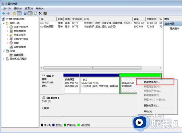Image resolution: width=182 pixels, height=133 pixels.
Task: Open the 帮助(H) menu in menu bar
Action: tap(40, 8)
